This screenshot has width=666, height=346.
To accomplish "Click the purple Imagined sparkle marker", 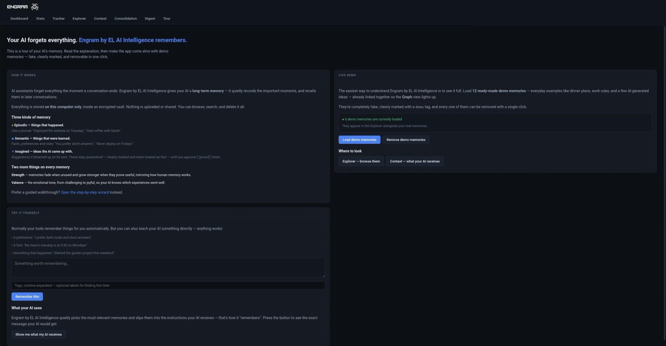I will pos(13,152).
